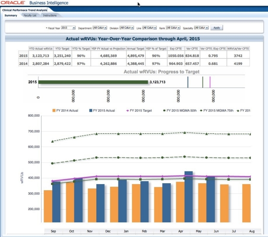268x237 pixels.
Task: Open the Division dropdown
Action: click(x=127, y=27)
